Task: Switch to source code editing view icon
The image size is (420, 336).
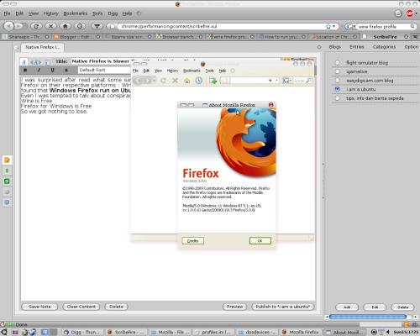Action: [x=36, y=62]
